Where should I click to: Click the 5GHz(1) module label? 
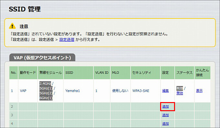click(46, 88)
